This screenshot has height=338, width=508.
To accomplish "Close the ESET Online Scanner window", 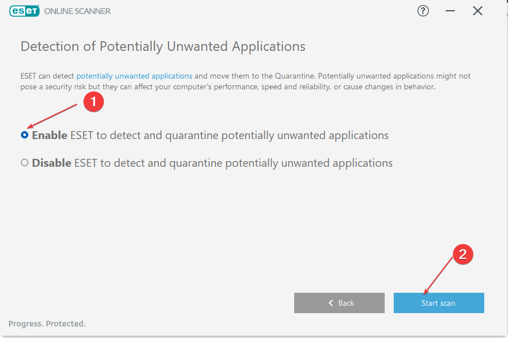I will point(477,11).
